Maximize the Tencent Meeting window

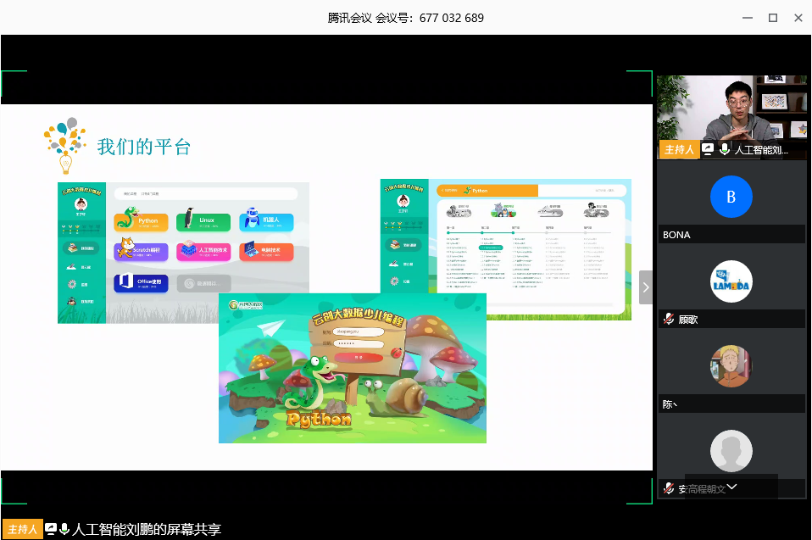coord(773,18)
